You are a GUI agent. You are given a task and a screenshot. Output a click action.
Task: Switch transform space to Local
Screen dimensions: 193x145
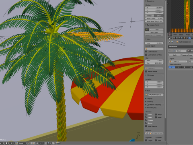tap(159, 16)
